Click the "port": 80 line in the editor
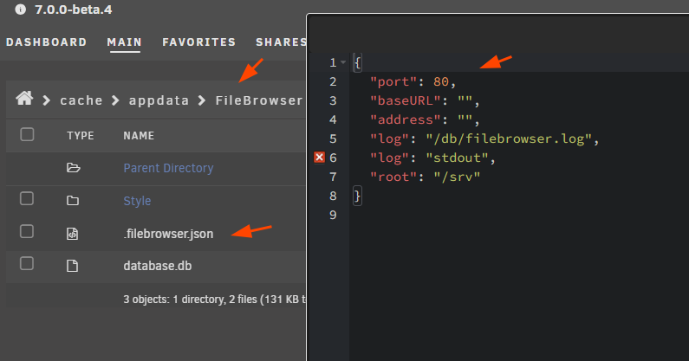 413,81
